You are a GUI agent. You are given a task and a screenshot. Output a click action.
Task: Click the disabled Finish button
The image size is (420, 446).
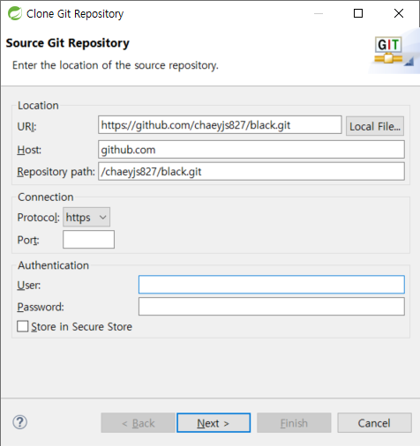click(294, 423)
